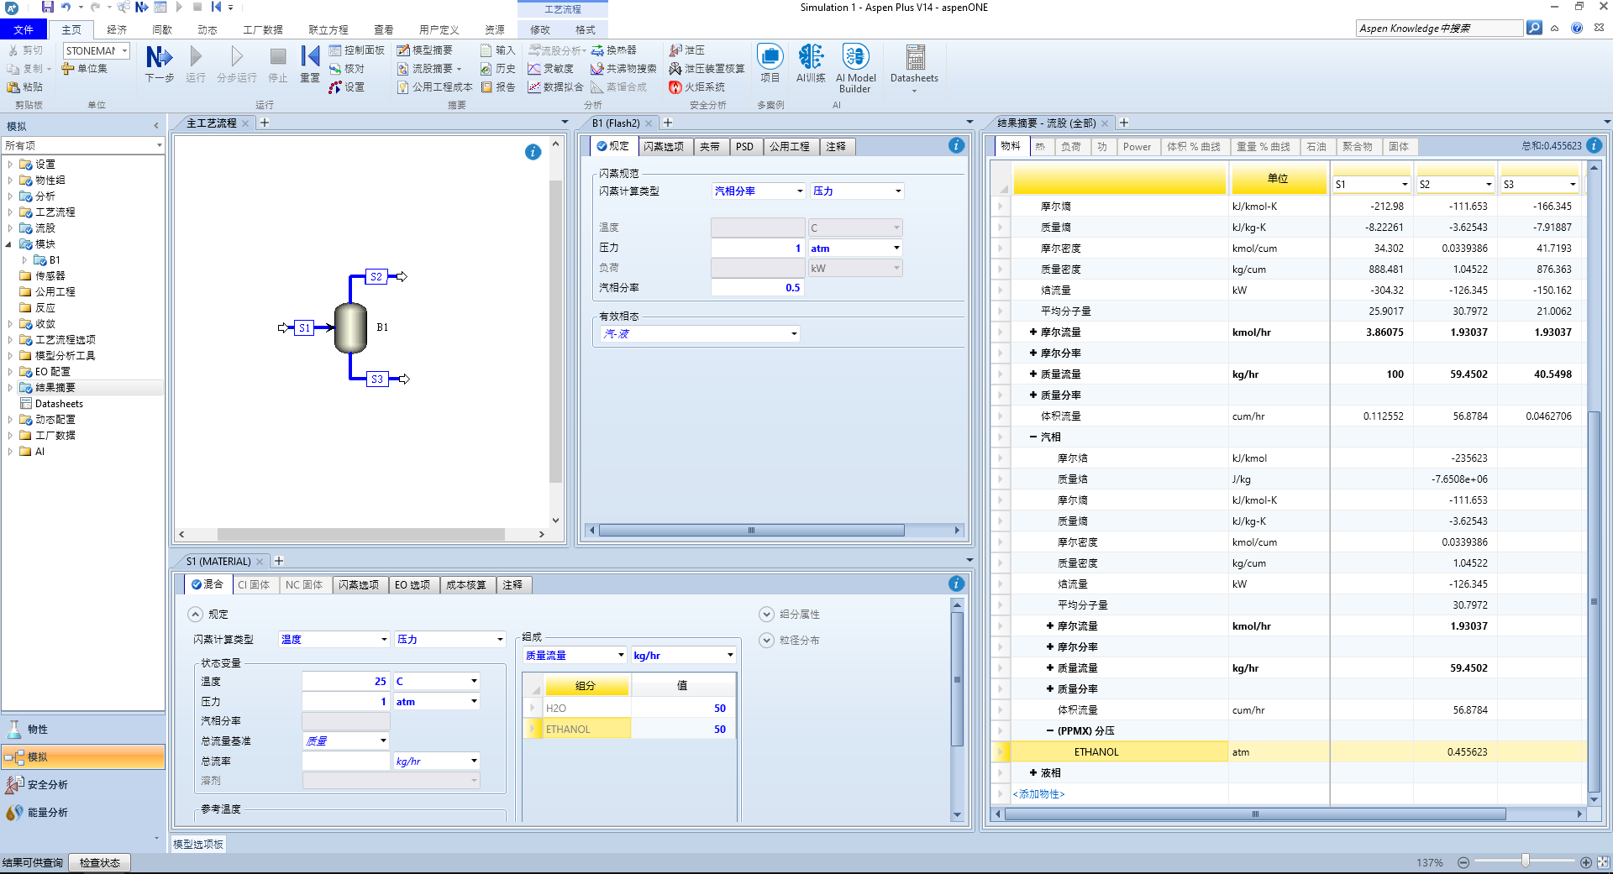Open the Azeotrope Search (共沸物搜索)
The image size is (1613, 874).
click(x=623, y=69)
